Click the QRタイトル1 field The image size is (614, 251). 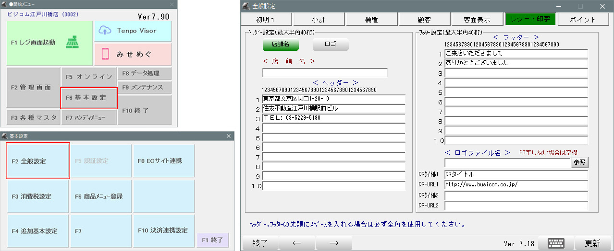point(516,175)
